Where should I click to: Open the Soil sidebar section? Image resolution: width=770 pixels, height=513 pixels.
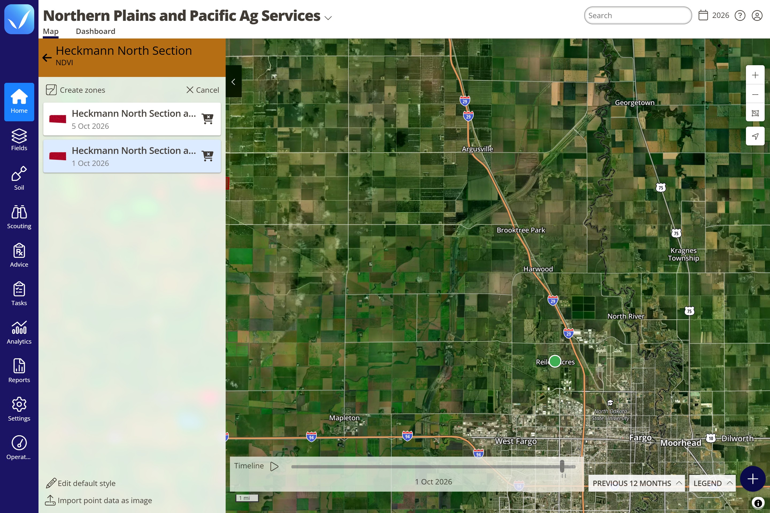point(19,178)
